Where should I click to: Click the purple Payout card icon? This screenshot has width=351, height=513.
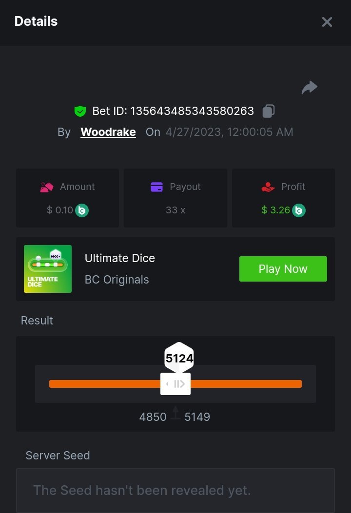156,187
